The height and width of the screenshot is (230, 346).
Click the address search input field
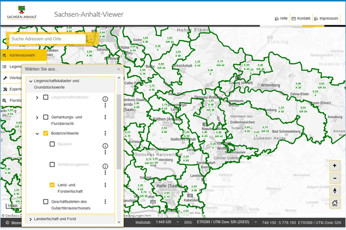pyautogui.click(x=47, y=38)
